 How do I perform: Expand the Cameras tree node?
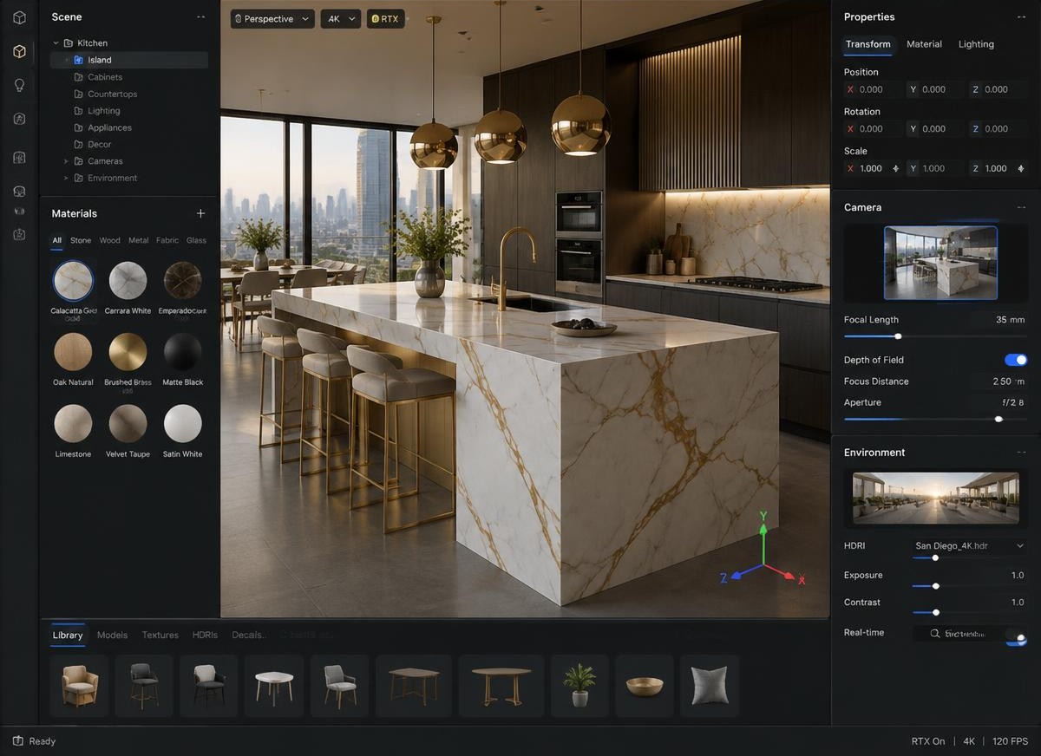[x=66, y=161]
